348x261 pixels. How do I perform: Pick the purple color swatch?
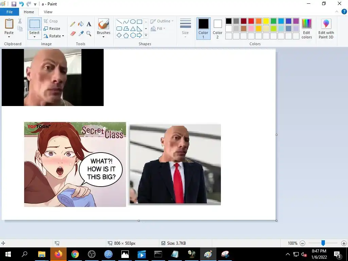pyautogui.click(x=296, y=21)
